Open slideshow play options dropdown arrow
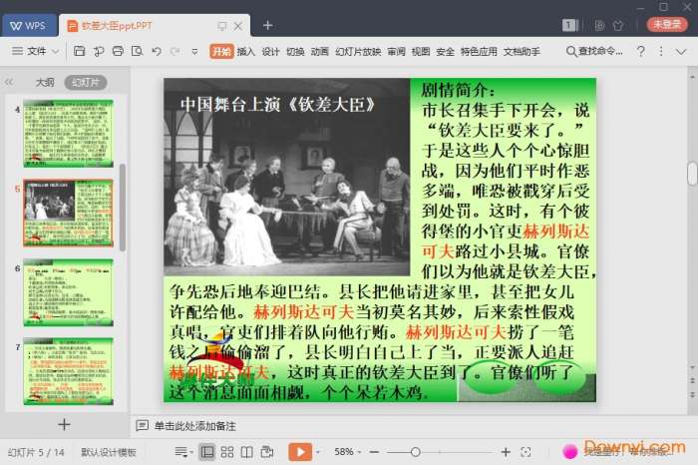The height and width of the screenshot is (465, 698). click(318, 452)
